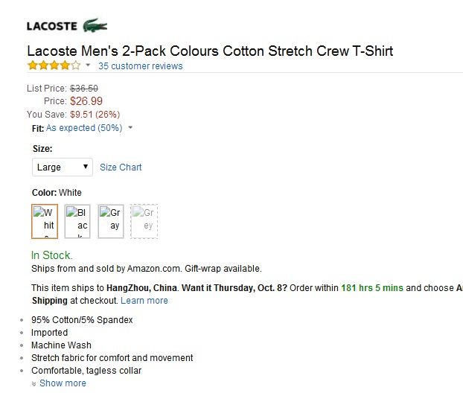
Task: Open the Size Chart link
Action: 121,167
